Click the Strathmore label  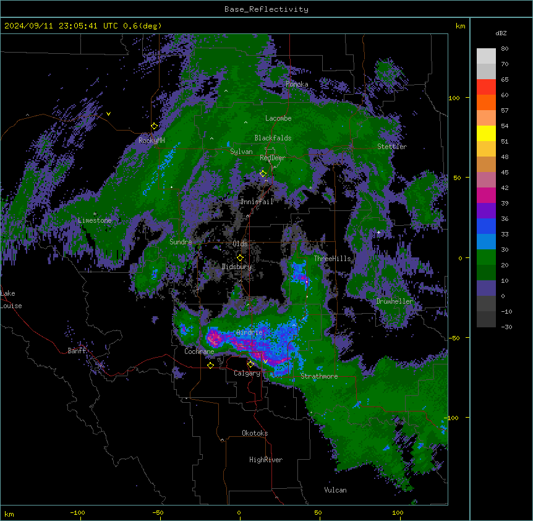(x=319, y=376)
